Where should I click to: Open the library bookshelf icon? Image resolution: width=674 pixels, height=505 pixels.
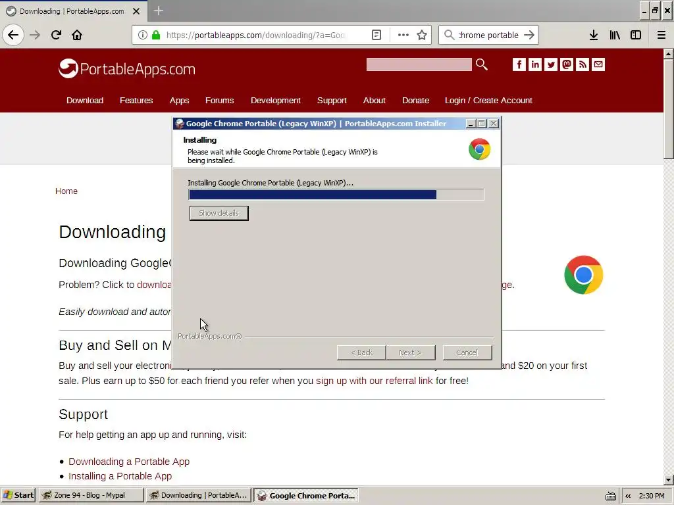[615, 36]
